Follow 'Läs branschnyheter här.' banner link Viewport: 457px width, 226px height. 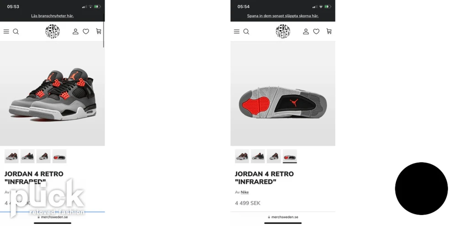(53, 16)
